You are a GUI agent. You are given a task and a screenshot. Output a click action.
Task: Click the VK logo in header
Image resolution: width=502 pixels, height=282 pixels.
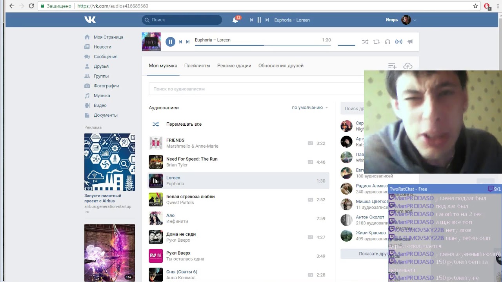click(90, 20)
